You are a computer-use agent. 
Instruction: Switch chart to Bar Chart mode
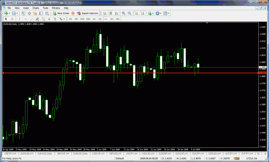click(x=105, y=13)
